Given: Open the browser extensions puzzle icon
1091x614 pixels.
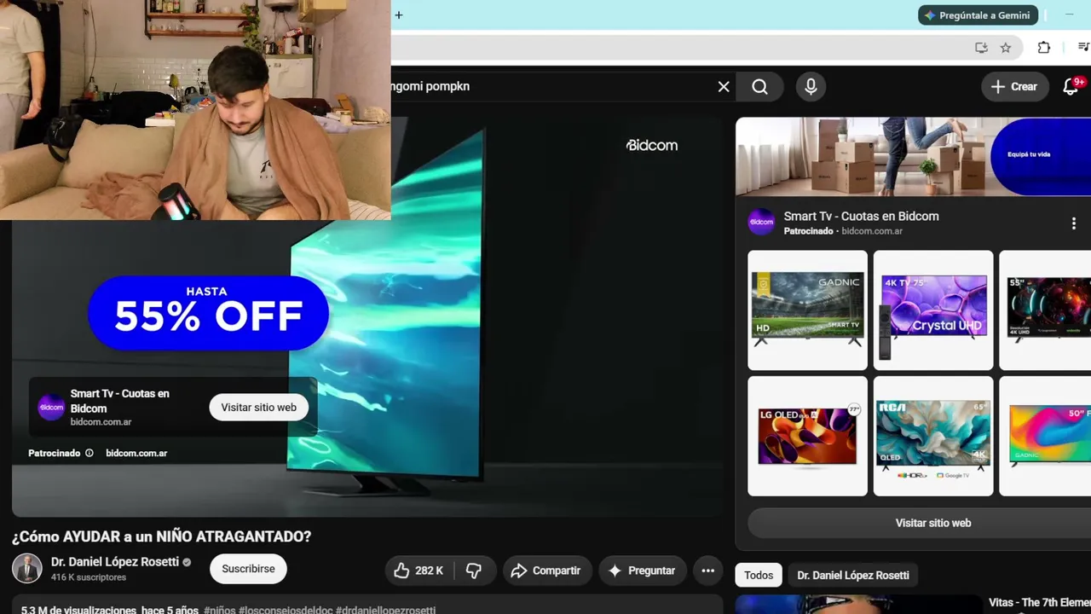Looking at the screenshot, I should click(x=1043, y=48).
